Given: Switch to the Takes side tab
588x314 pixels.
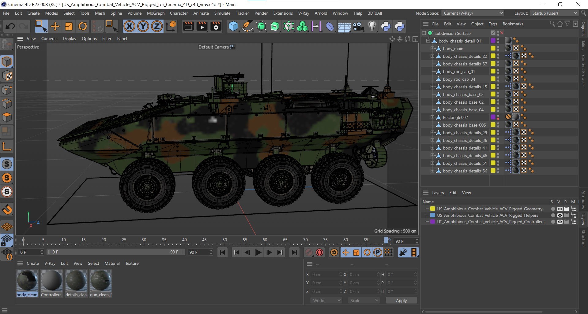Looking at the screenshot, I should 583,45.
